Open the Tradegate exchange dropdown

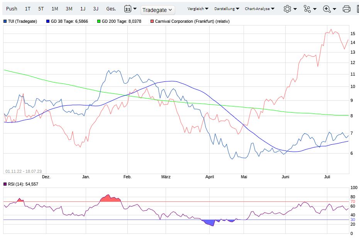157,10
